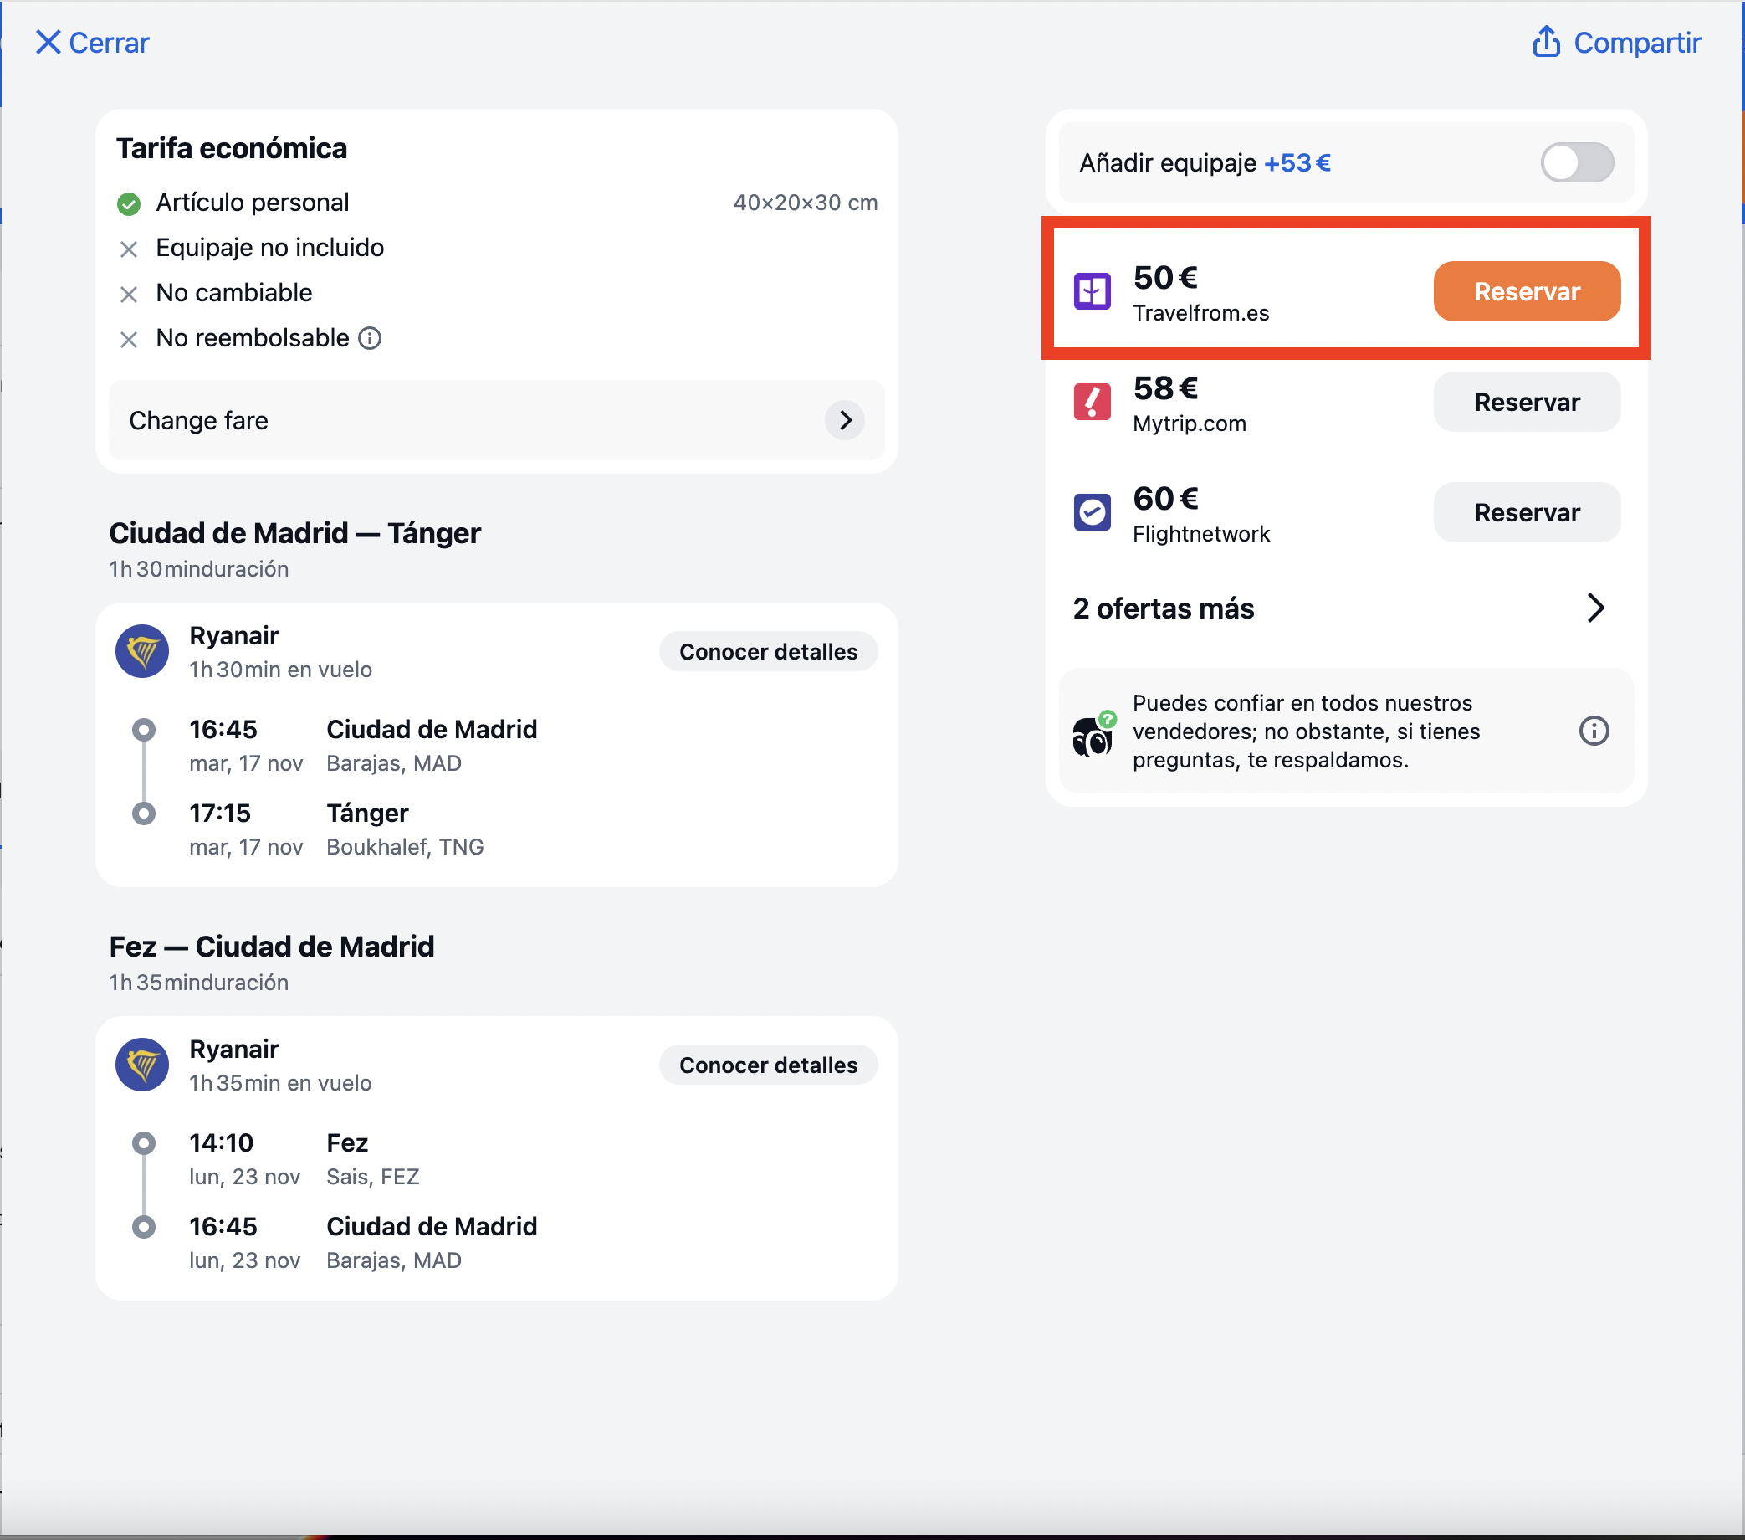Image resolution: width=1745 pixels, height=1540 pixels.
Task: Click the info icon next to No reembolsable
Action: click(370, 338)
